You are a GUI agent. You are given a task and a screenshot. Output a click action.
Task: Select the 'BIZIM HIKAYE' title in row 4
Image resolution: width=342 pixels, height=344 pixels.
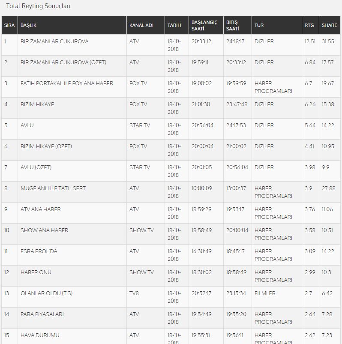37,104
